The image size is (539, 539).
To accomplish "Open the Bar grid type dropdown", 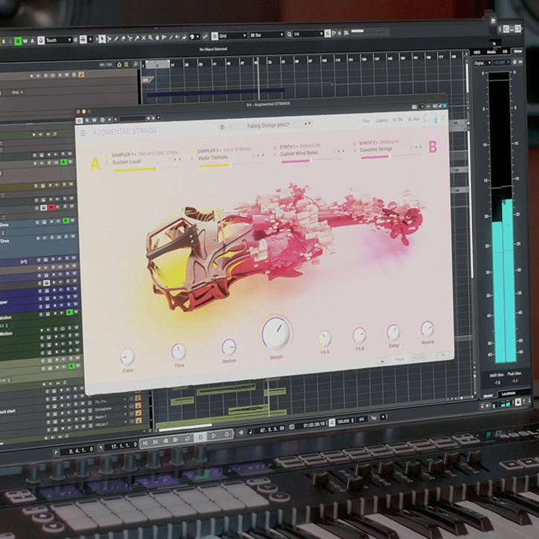I will (267, 35).
